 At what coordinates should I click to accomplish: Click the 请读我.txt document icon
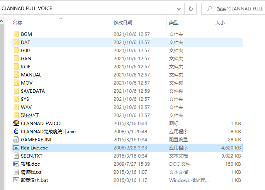point(16,172)
